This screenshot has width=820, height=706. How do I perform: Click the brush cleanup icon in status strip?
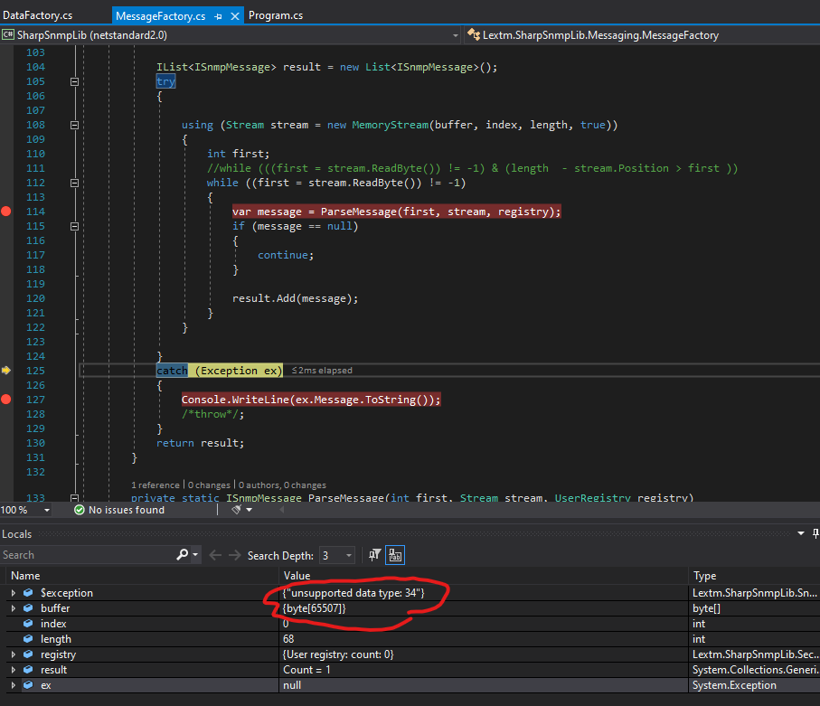coord(237,510)
